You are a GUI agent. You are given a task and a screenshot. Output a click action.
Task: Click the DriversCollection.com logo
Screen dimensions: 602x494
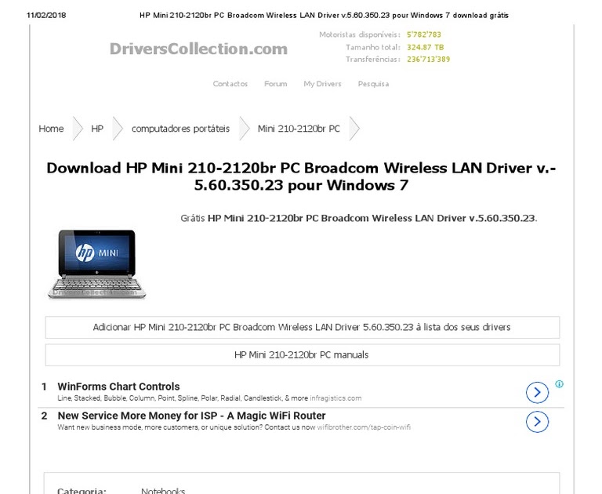tap(198, 49)
